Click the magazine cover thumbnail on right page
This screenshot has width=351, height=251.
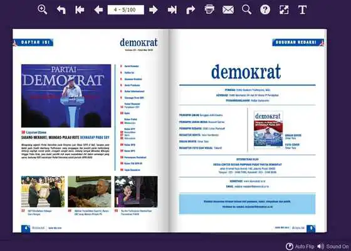click(268, 129)
